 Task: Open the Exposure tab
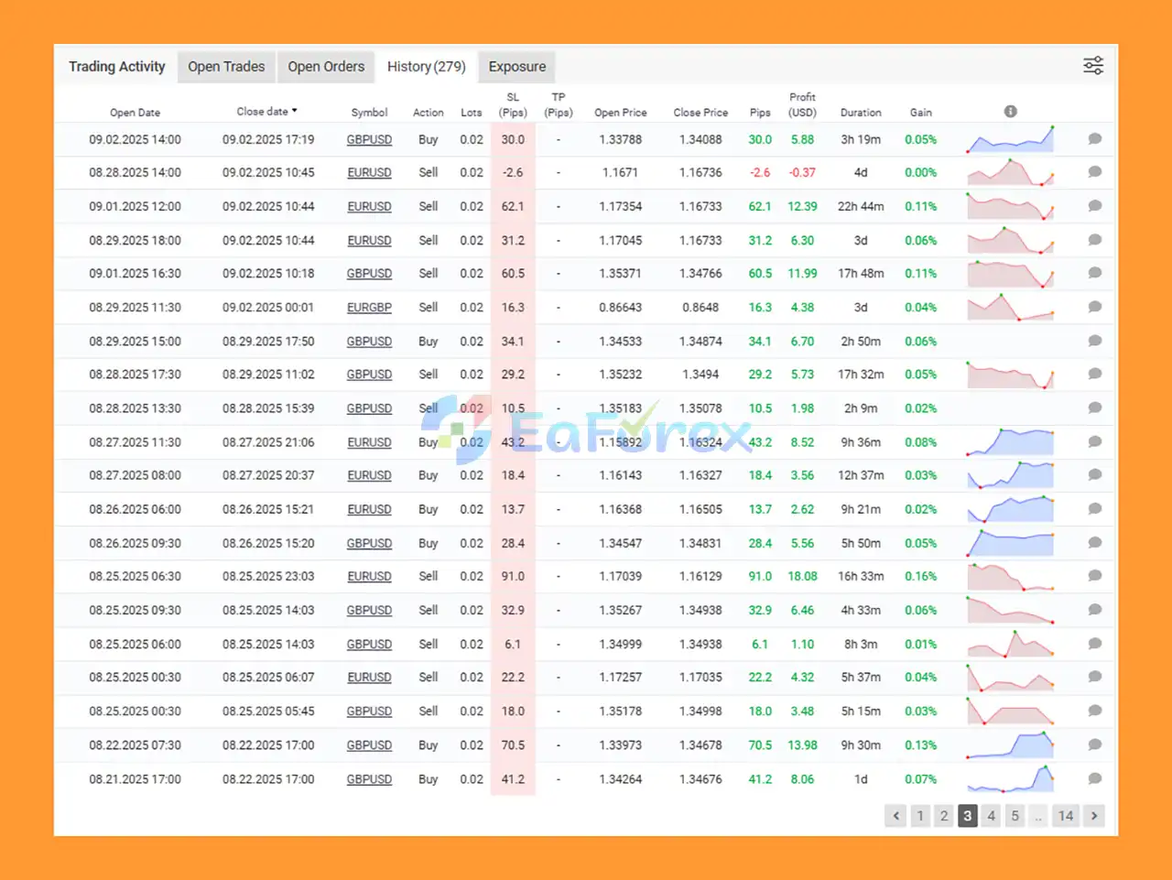point(516,67)
